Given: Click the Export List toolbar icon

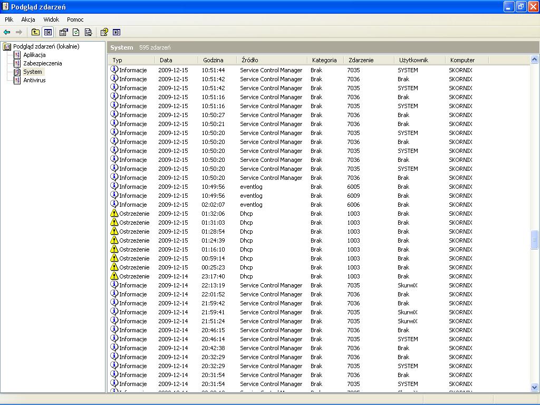Looking at the screenshot, I should click(x=89, y=32).
